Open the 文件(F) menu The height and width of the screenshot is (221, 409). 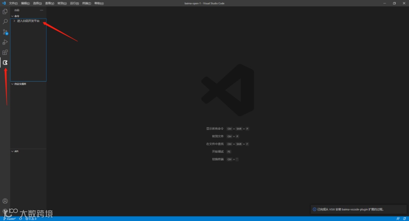[x=13, y=3]
